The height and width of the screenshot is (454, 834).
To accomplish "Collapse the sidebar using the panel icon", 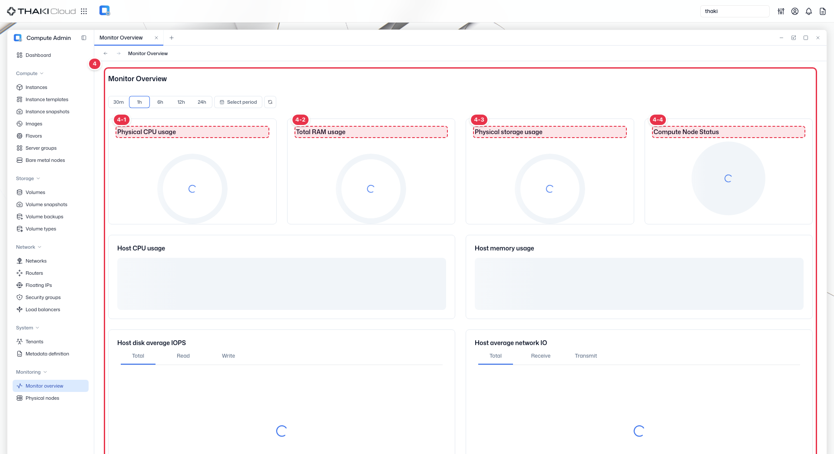I will point(84,38).
